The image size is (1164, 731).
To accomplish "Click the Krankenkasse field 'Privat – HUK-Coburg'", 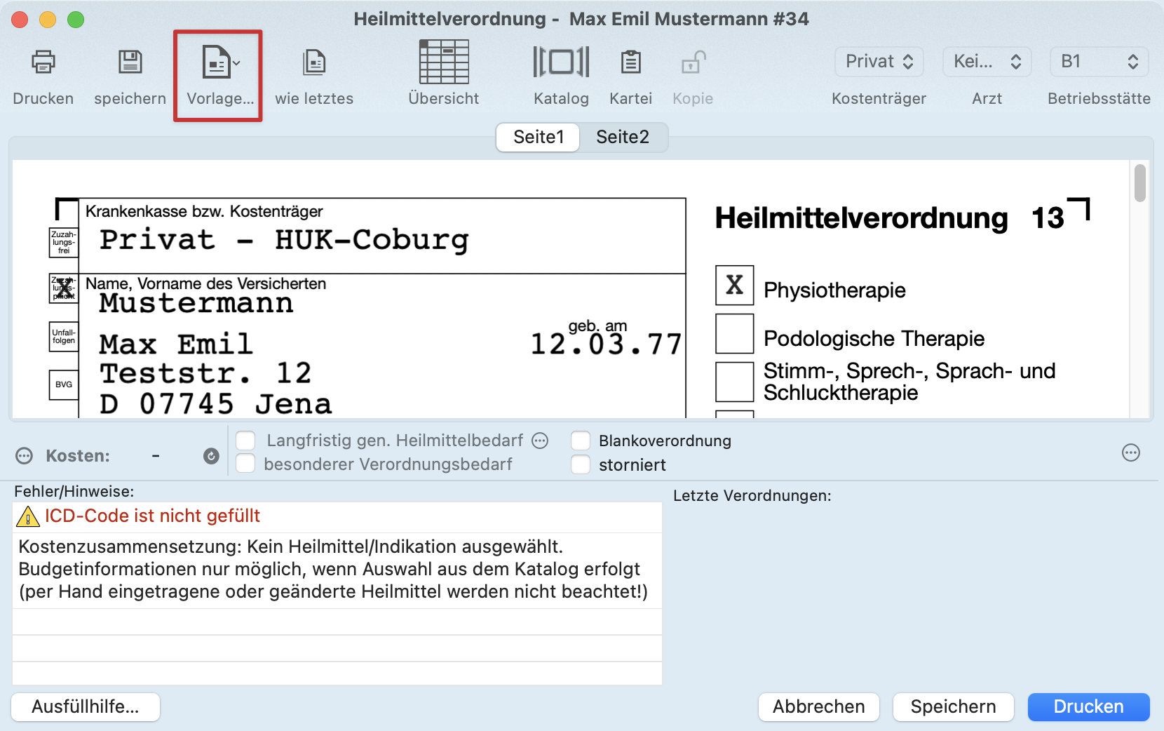I will point(284,240).
